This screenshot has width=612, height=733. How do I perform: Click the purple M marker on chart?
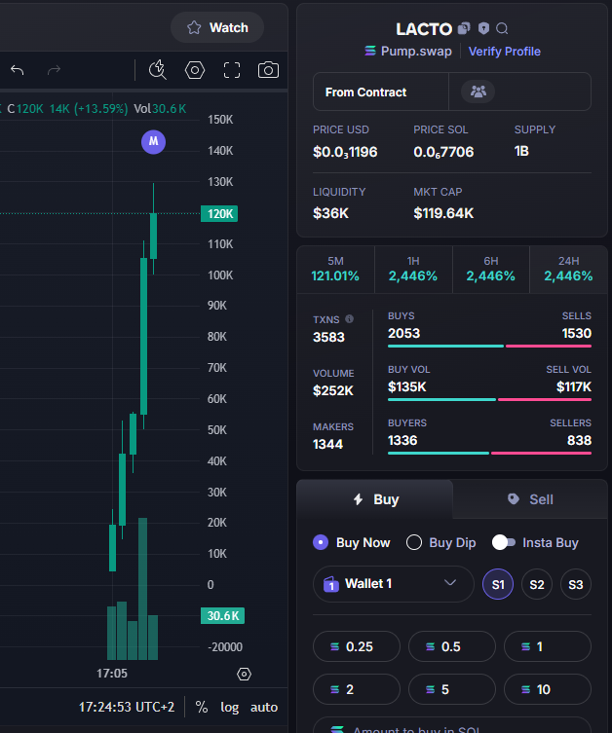[153, 141]
